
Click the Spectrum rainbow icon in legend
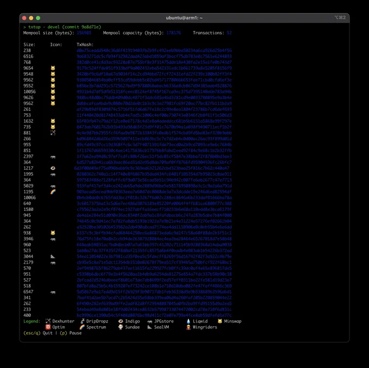(82, 327)
